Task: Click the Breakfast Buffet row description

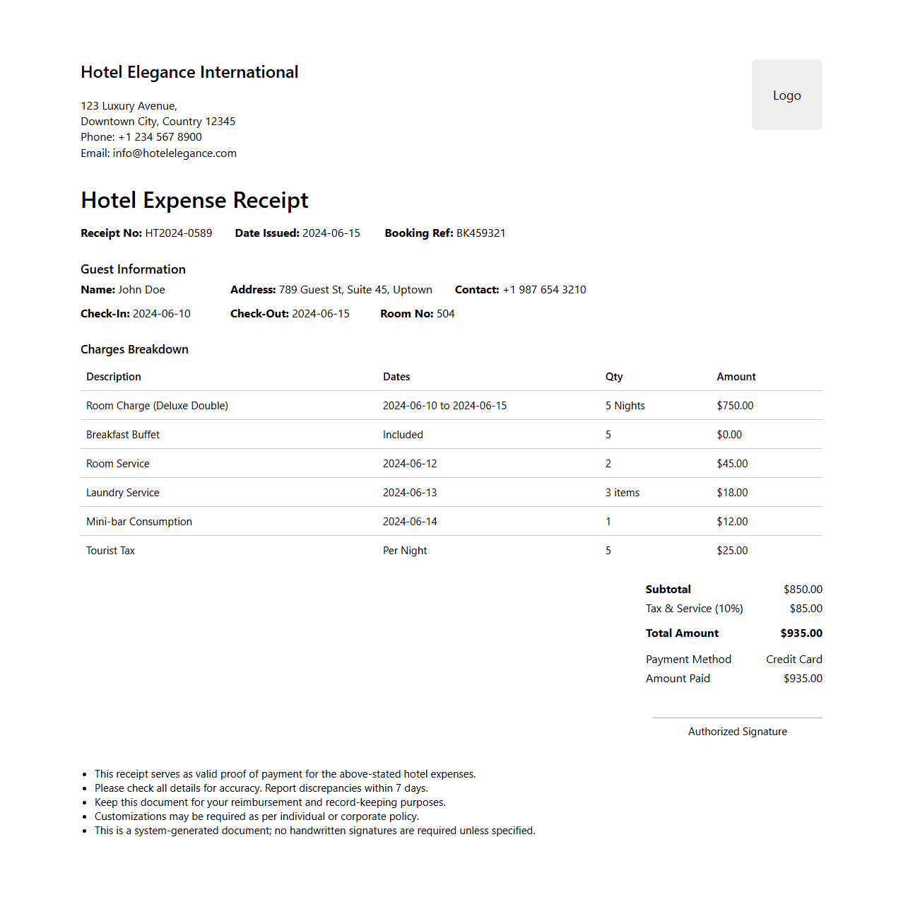Action: (x=123, y=435)
